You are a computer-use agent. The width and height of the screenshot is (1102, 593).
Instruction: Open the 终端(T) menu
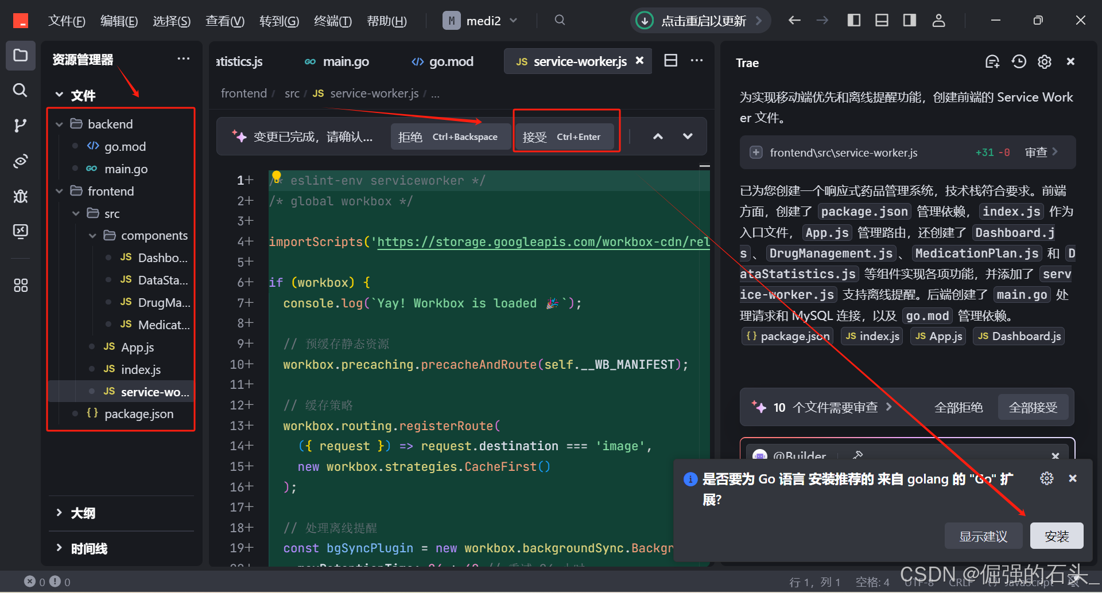[332, 21]
